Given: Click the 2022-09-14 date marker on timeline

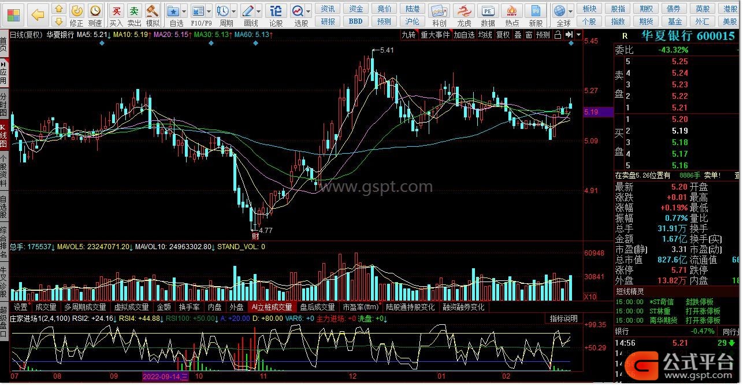Looking at the screenshot, I should (166, 376).
